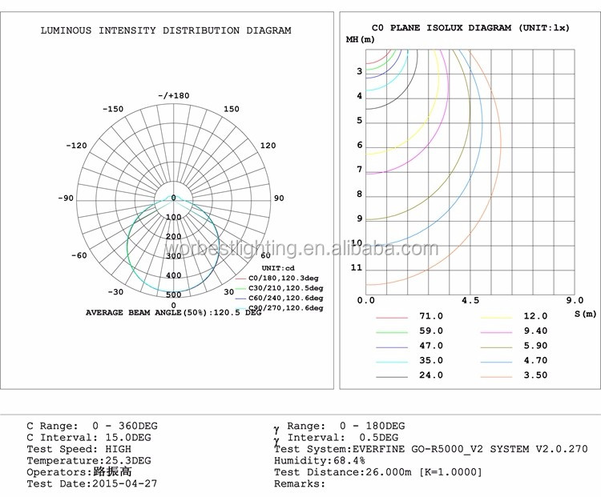Click the -150 polar angle label
601x497 pixels.
[x=113, y=109]
